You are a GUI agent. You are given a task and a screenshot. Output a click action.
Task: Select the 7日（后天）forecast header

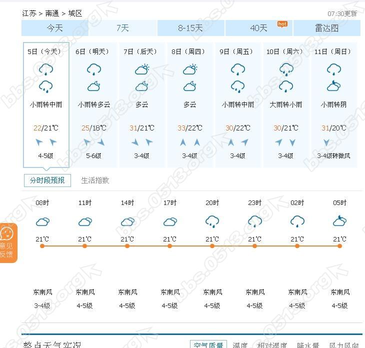140,51
